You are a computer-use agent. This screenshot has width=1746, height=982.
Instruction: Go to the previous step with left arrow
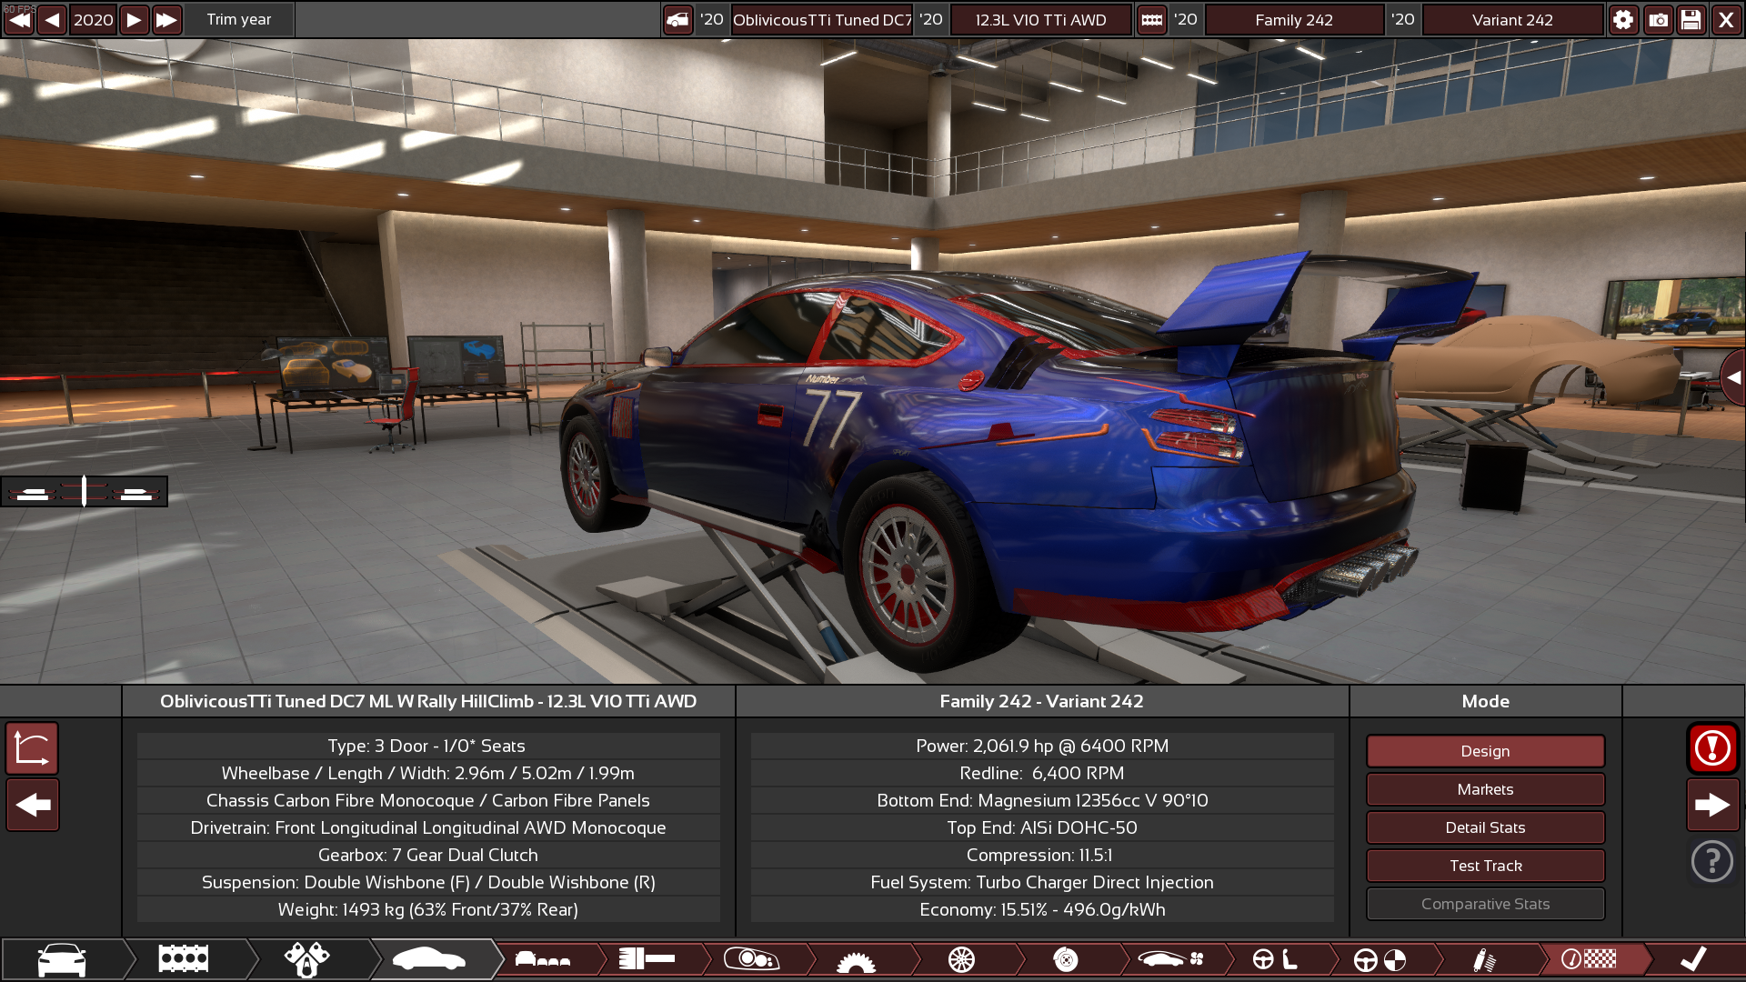(x=33, y=805)
